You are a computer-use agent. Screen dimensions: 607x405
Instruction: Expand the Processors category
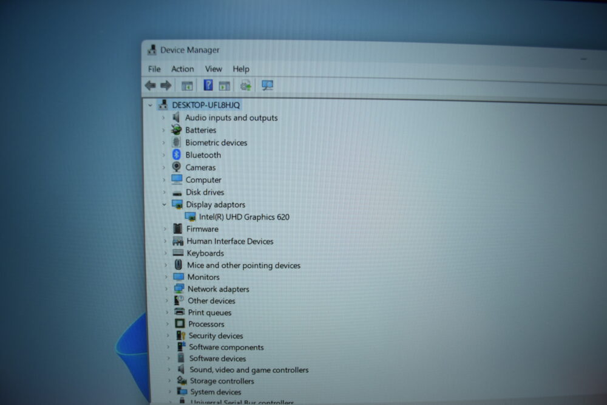point(168,324)
